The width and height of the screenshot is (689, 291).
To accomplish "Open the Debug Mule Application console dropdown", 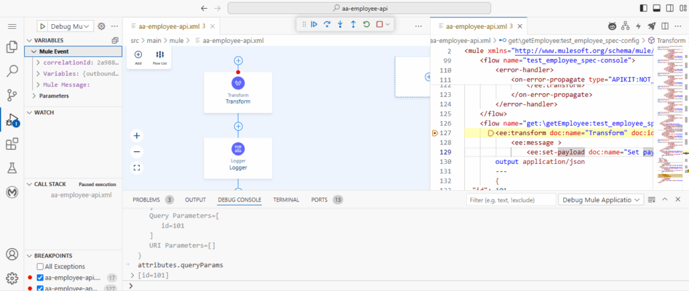I will pos(601,200).
